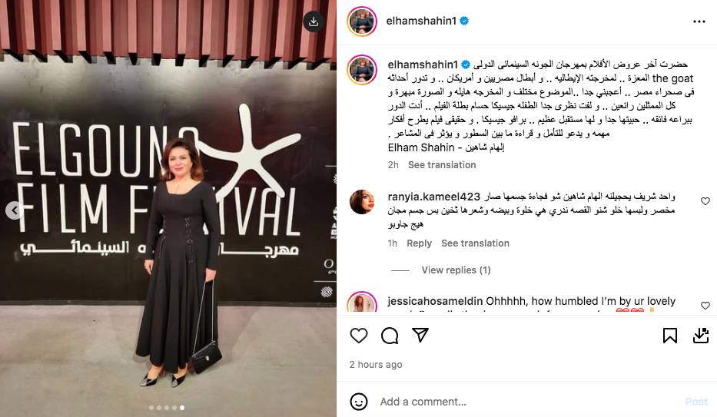
Task: Like jessicahosameldin's comment
Action: pos(705,306)
